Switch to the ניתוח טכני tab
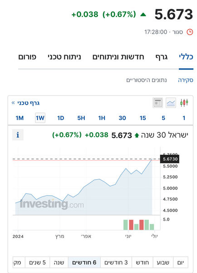Viewport: 197px width, 273px height. click(x=64, y=57)
